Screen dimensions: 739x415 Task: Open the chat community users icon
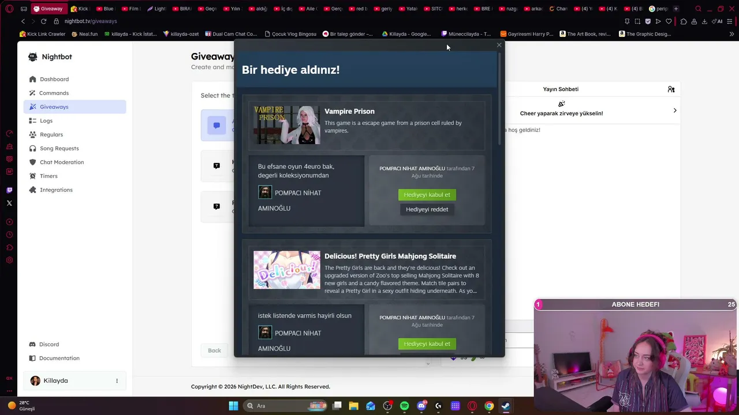point(671,89)
